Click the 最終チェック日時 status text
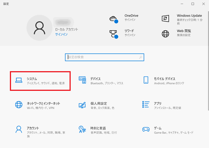209x148 pixels. coord(190,22)
